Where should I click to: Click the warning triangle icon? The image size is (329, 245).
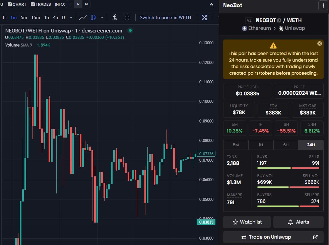click(273, 46)
